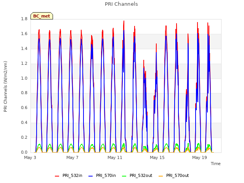
Task: Click the blue PRI_570in legend swatch
Action: pos(91,176)
